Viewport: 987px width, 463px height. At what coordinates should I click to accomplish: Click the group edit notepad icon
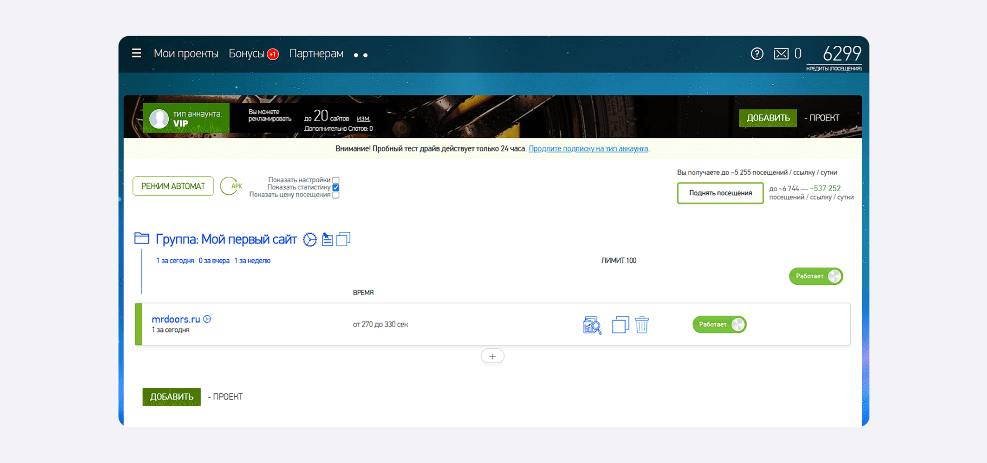point(327,239)
